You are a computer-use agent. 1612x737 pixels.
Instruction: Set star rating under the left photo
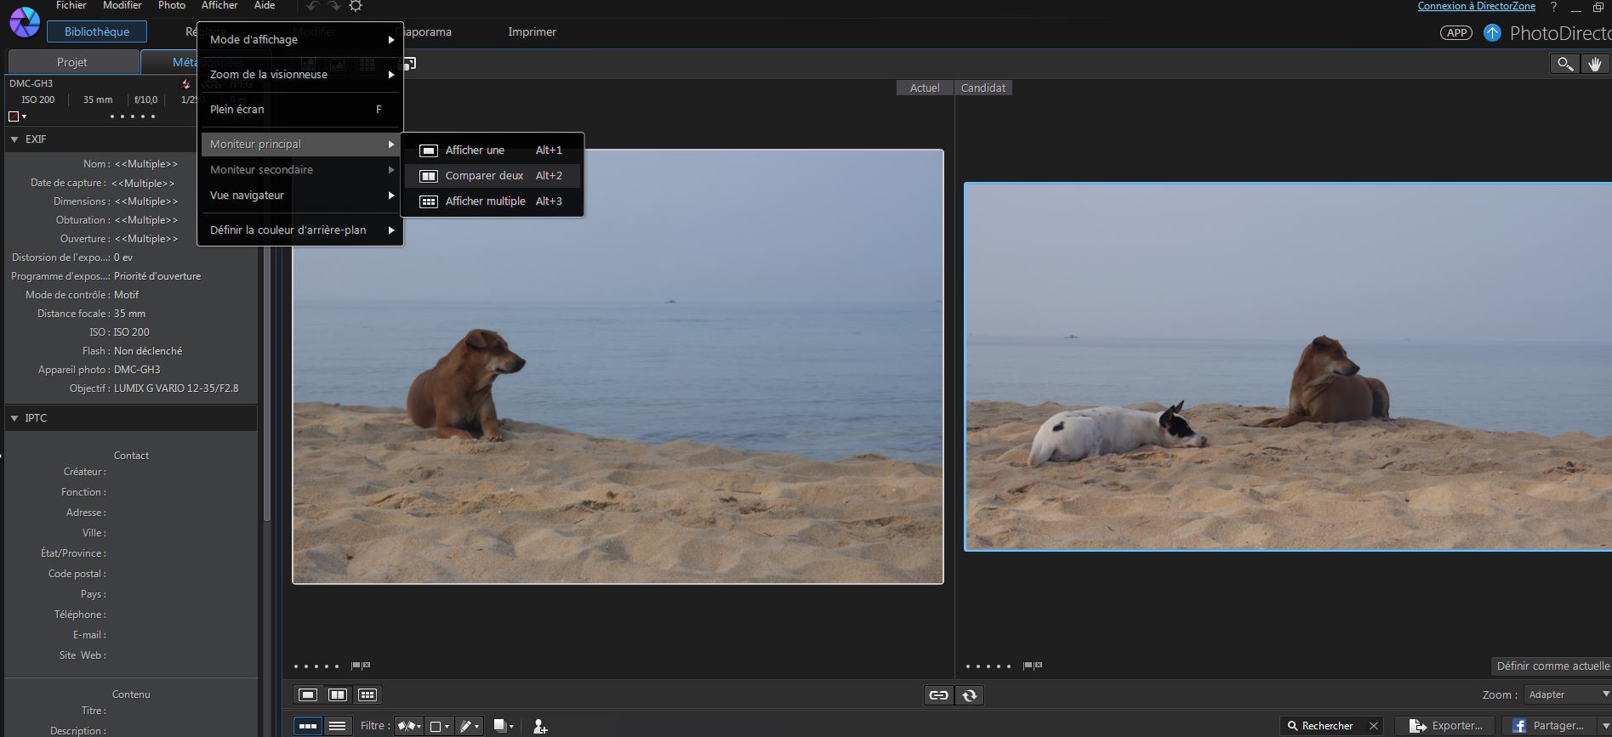click(316, 666)
